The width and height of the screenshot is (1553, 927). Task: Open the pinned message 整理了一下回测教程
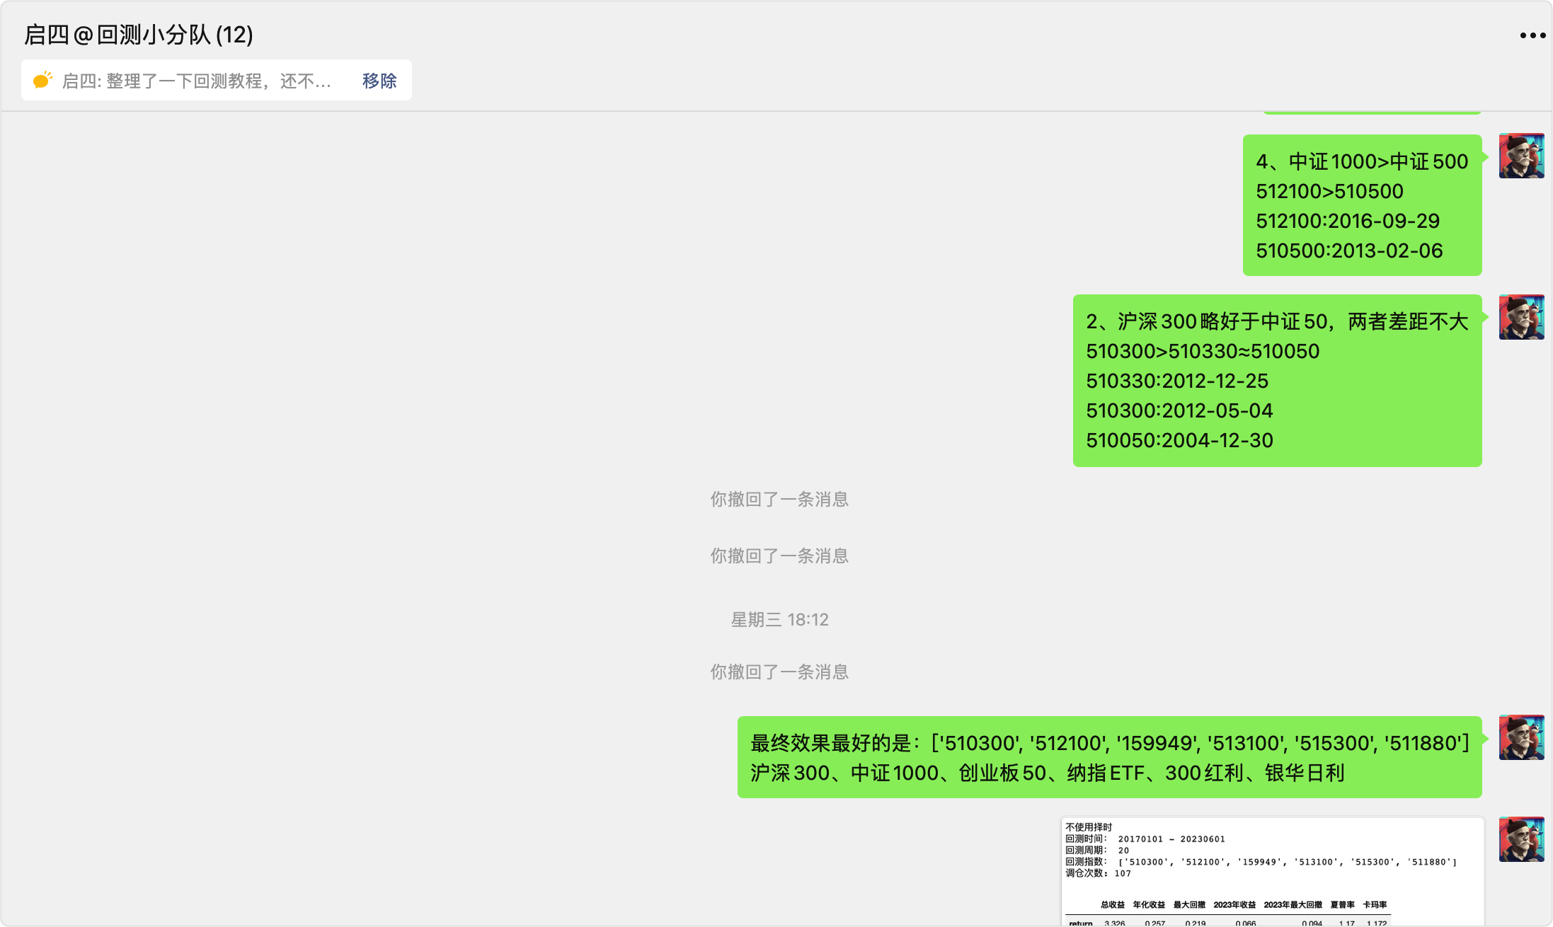pos(197,81)
